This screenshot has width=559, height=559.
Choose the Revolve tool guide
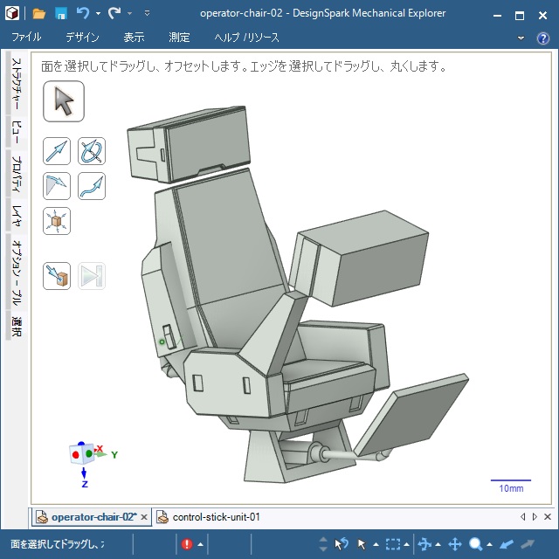(92, 151)
